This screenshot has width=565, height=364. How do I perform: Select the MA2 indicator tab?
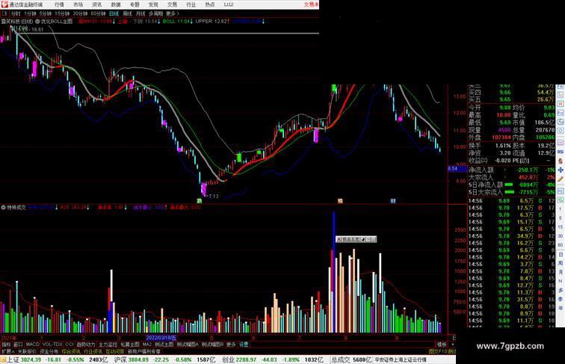[146, 345]
